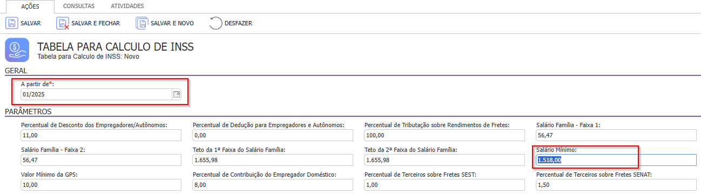Click the Valor Mínimo da GPS field
Screen dimensions: 701x195
[x=100, y=185]
